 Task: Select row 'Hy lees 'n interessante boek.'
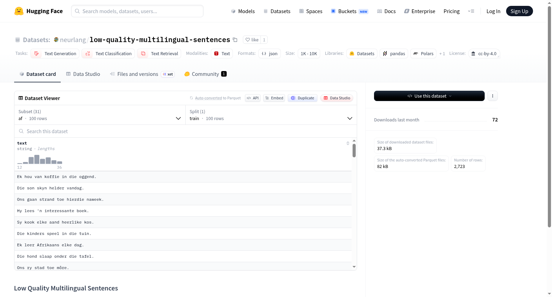(x=183, y=211)
